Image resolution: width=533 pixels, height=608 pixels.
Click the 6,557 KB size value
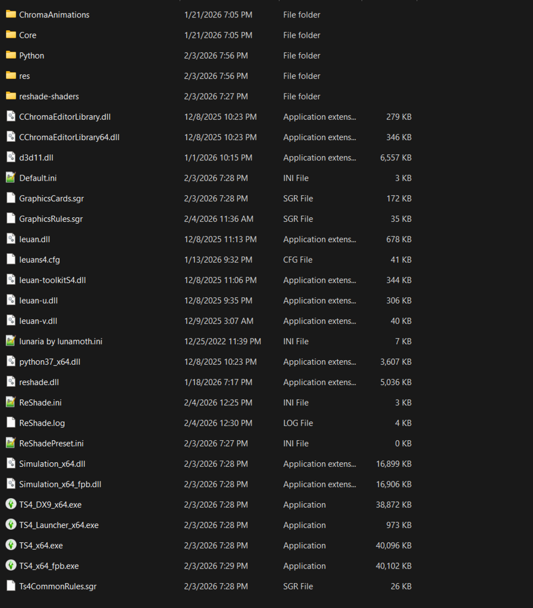pyautogui.click(x=396, y=158)
